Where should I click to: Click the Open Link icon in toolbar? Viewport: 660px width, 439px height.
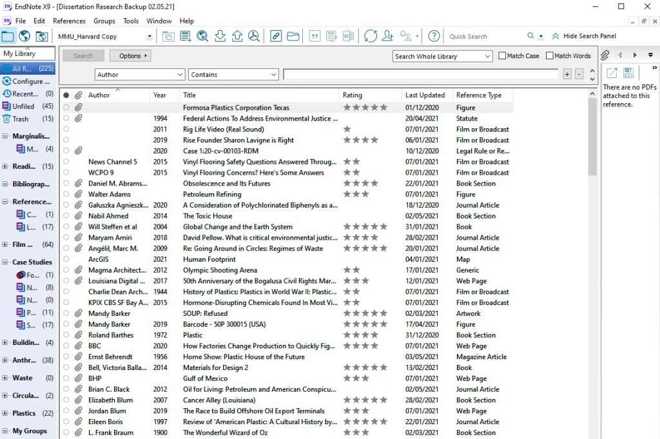276,36
